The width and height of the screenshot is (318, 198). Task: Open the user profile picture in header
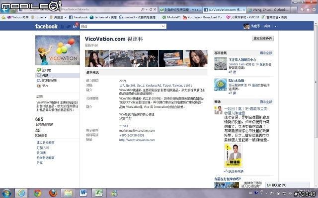(246, 26)
